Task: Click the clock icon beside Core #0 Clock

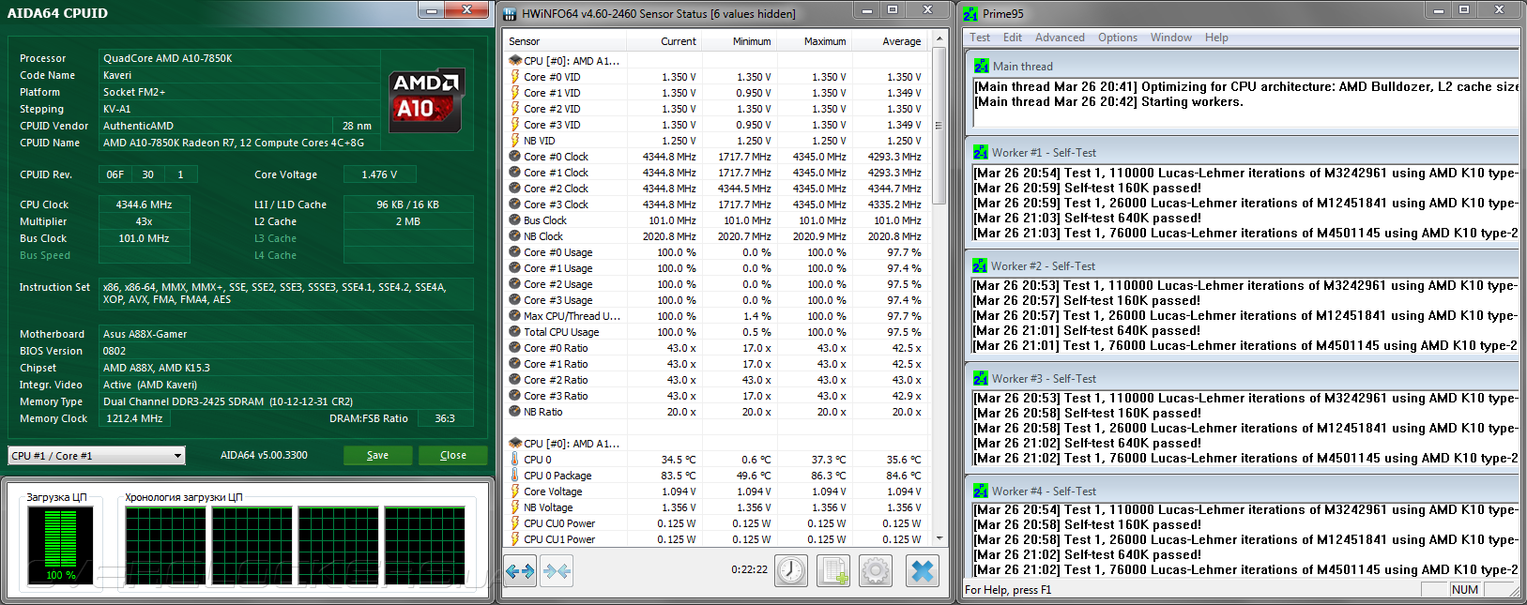Action: 514,157
